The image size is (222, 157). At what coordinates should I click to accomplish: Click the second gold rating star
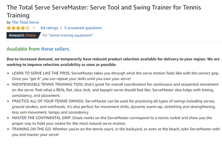(14, 28)
